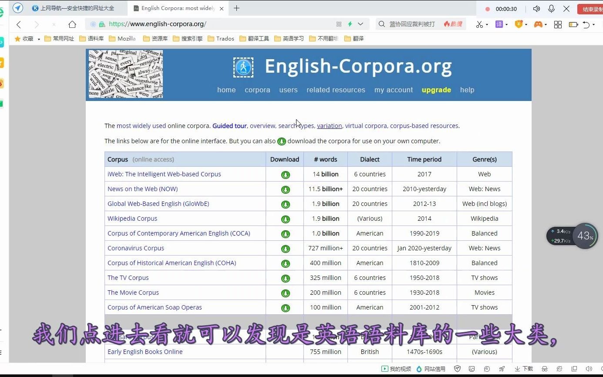
Task: Click the rocket accelerator status bar icon
Action: (502, 369)
